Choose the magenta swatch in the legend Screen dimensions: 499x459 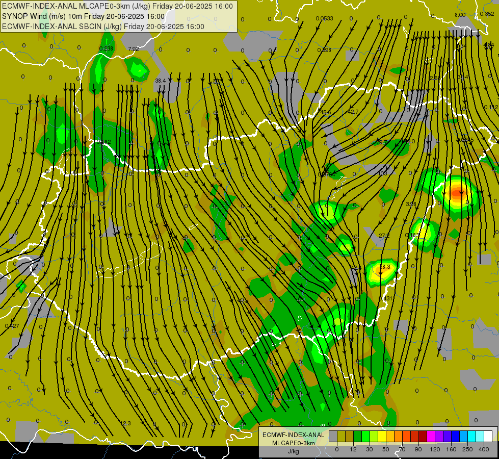click(431, 436)
